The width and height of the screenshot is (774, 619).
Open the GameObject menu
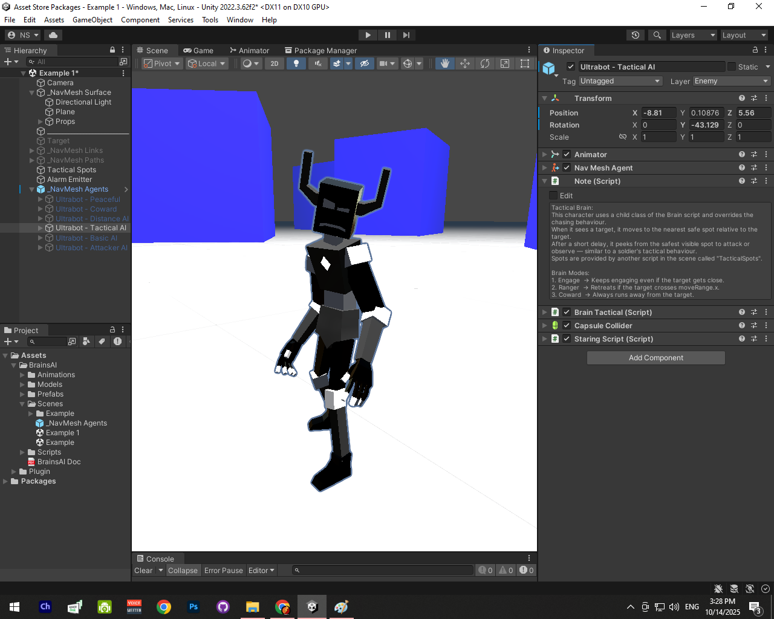point(92,20)
